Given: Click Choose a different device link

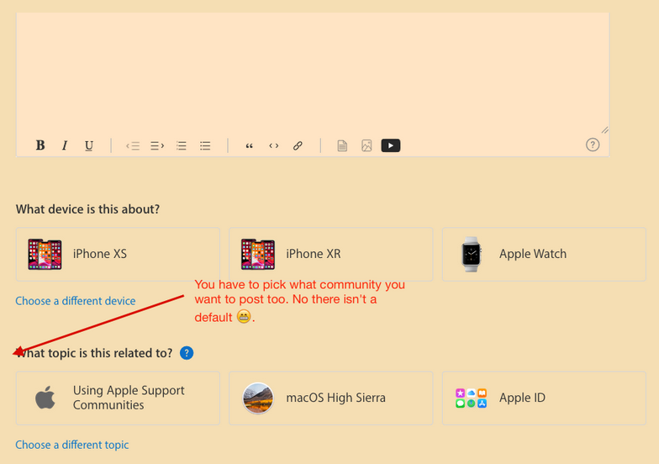Looking at the screenshot, I should click(x=76, y=301).
